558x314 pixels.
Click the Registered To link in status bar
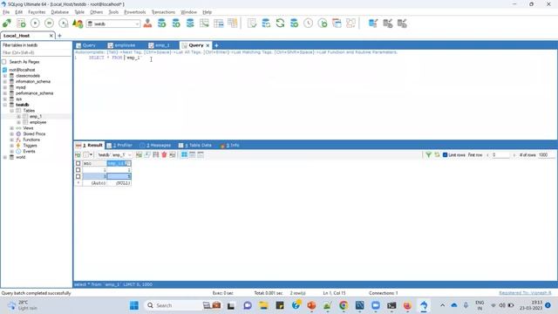point(525,293)
